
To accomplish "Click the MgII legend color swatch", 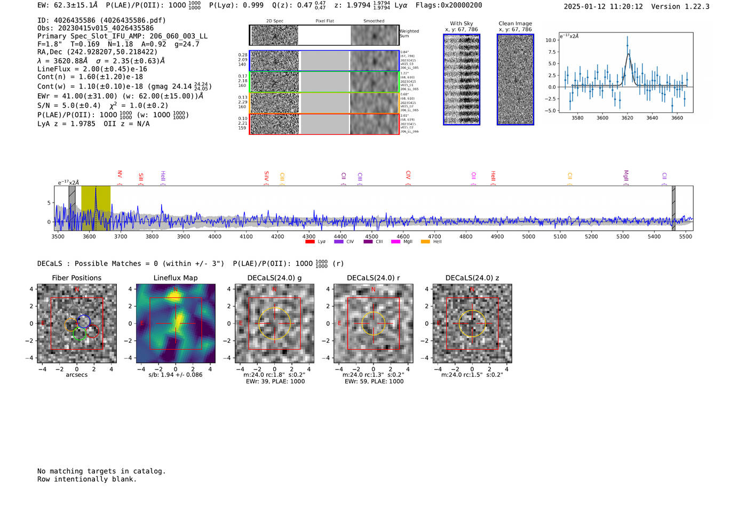I will click(x=396, y=242).
